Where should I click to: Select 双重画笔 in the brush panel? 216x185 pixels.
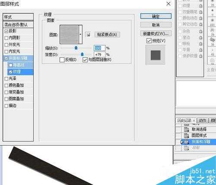[x=190, y=12]
